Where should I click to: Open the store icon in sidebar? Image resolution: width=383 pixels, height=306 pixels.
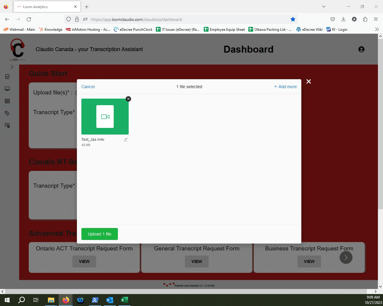(x=7, y=76)
